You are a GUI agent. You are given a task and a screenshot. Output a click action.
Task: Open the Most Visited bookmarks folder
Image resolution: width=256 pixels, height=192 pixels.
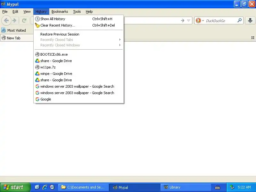[x=14, y=30]
